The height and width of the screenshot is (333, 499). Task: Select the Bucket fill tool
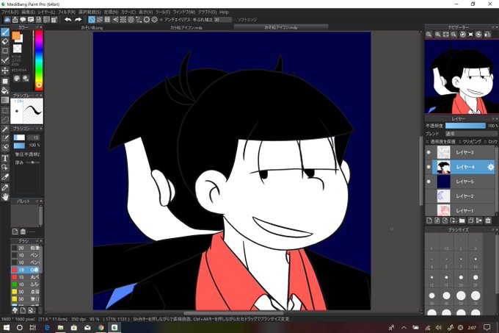(5, 91)
